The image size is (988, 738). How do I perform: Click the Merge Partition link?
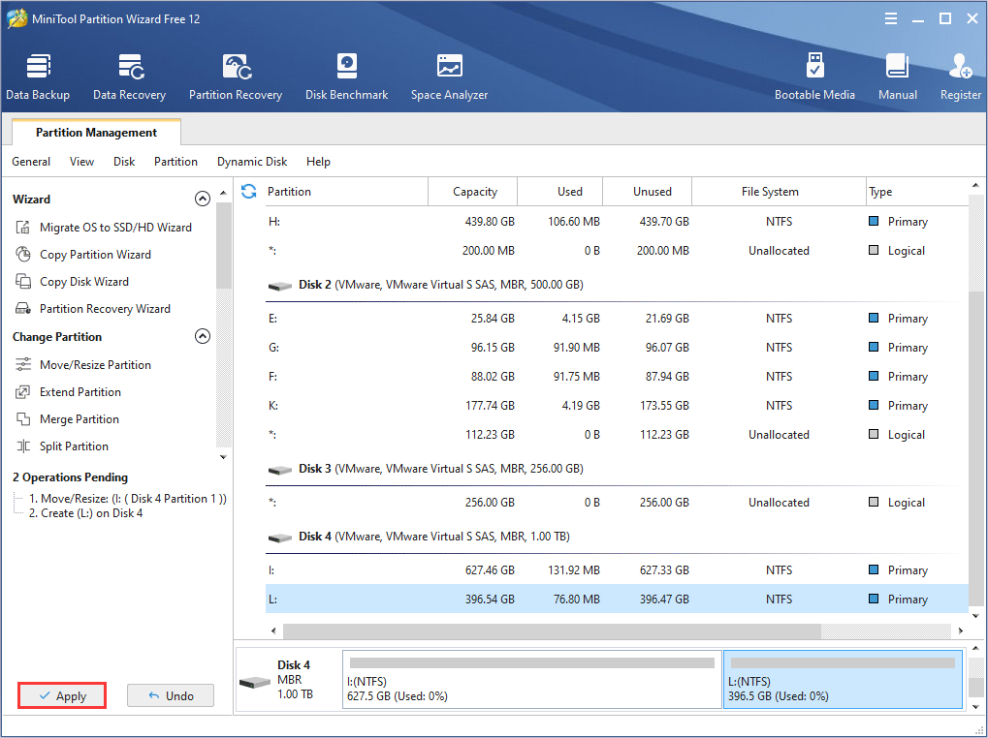(x=80, y=419)
